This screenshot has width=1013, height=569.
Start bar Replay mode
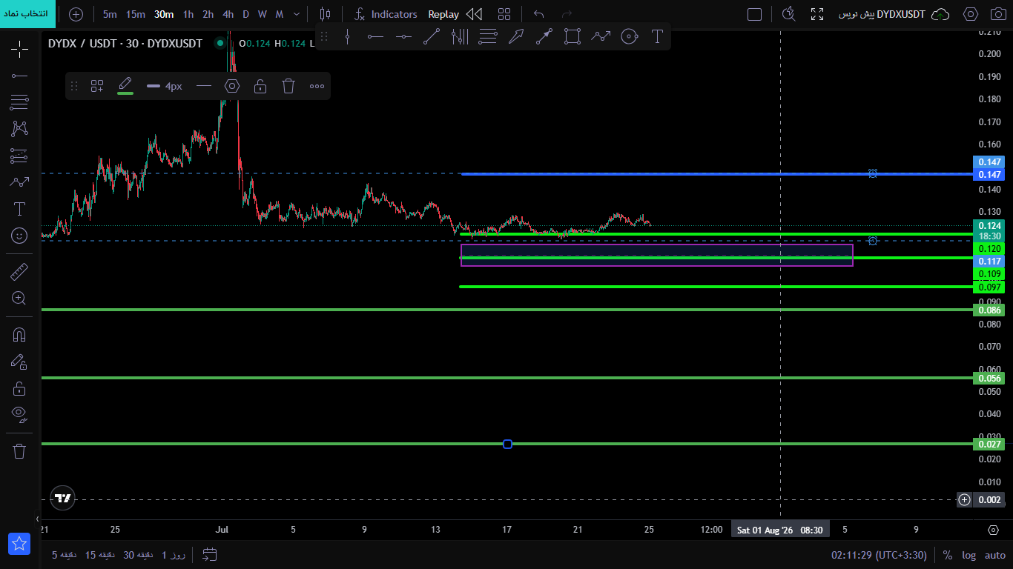443,14
